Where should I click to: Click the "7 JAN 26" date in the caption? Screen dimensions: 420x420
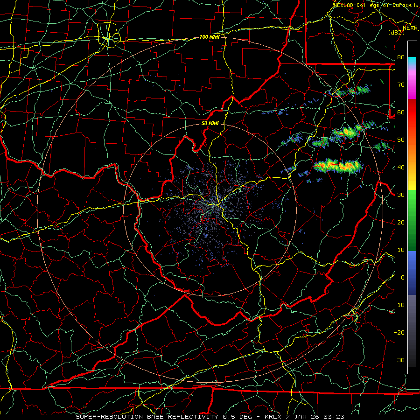click(303, 417)
